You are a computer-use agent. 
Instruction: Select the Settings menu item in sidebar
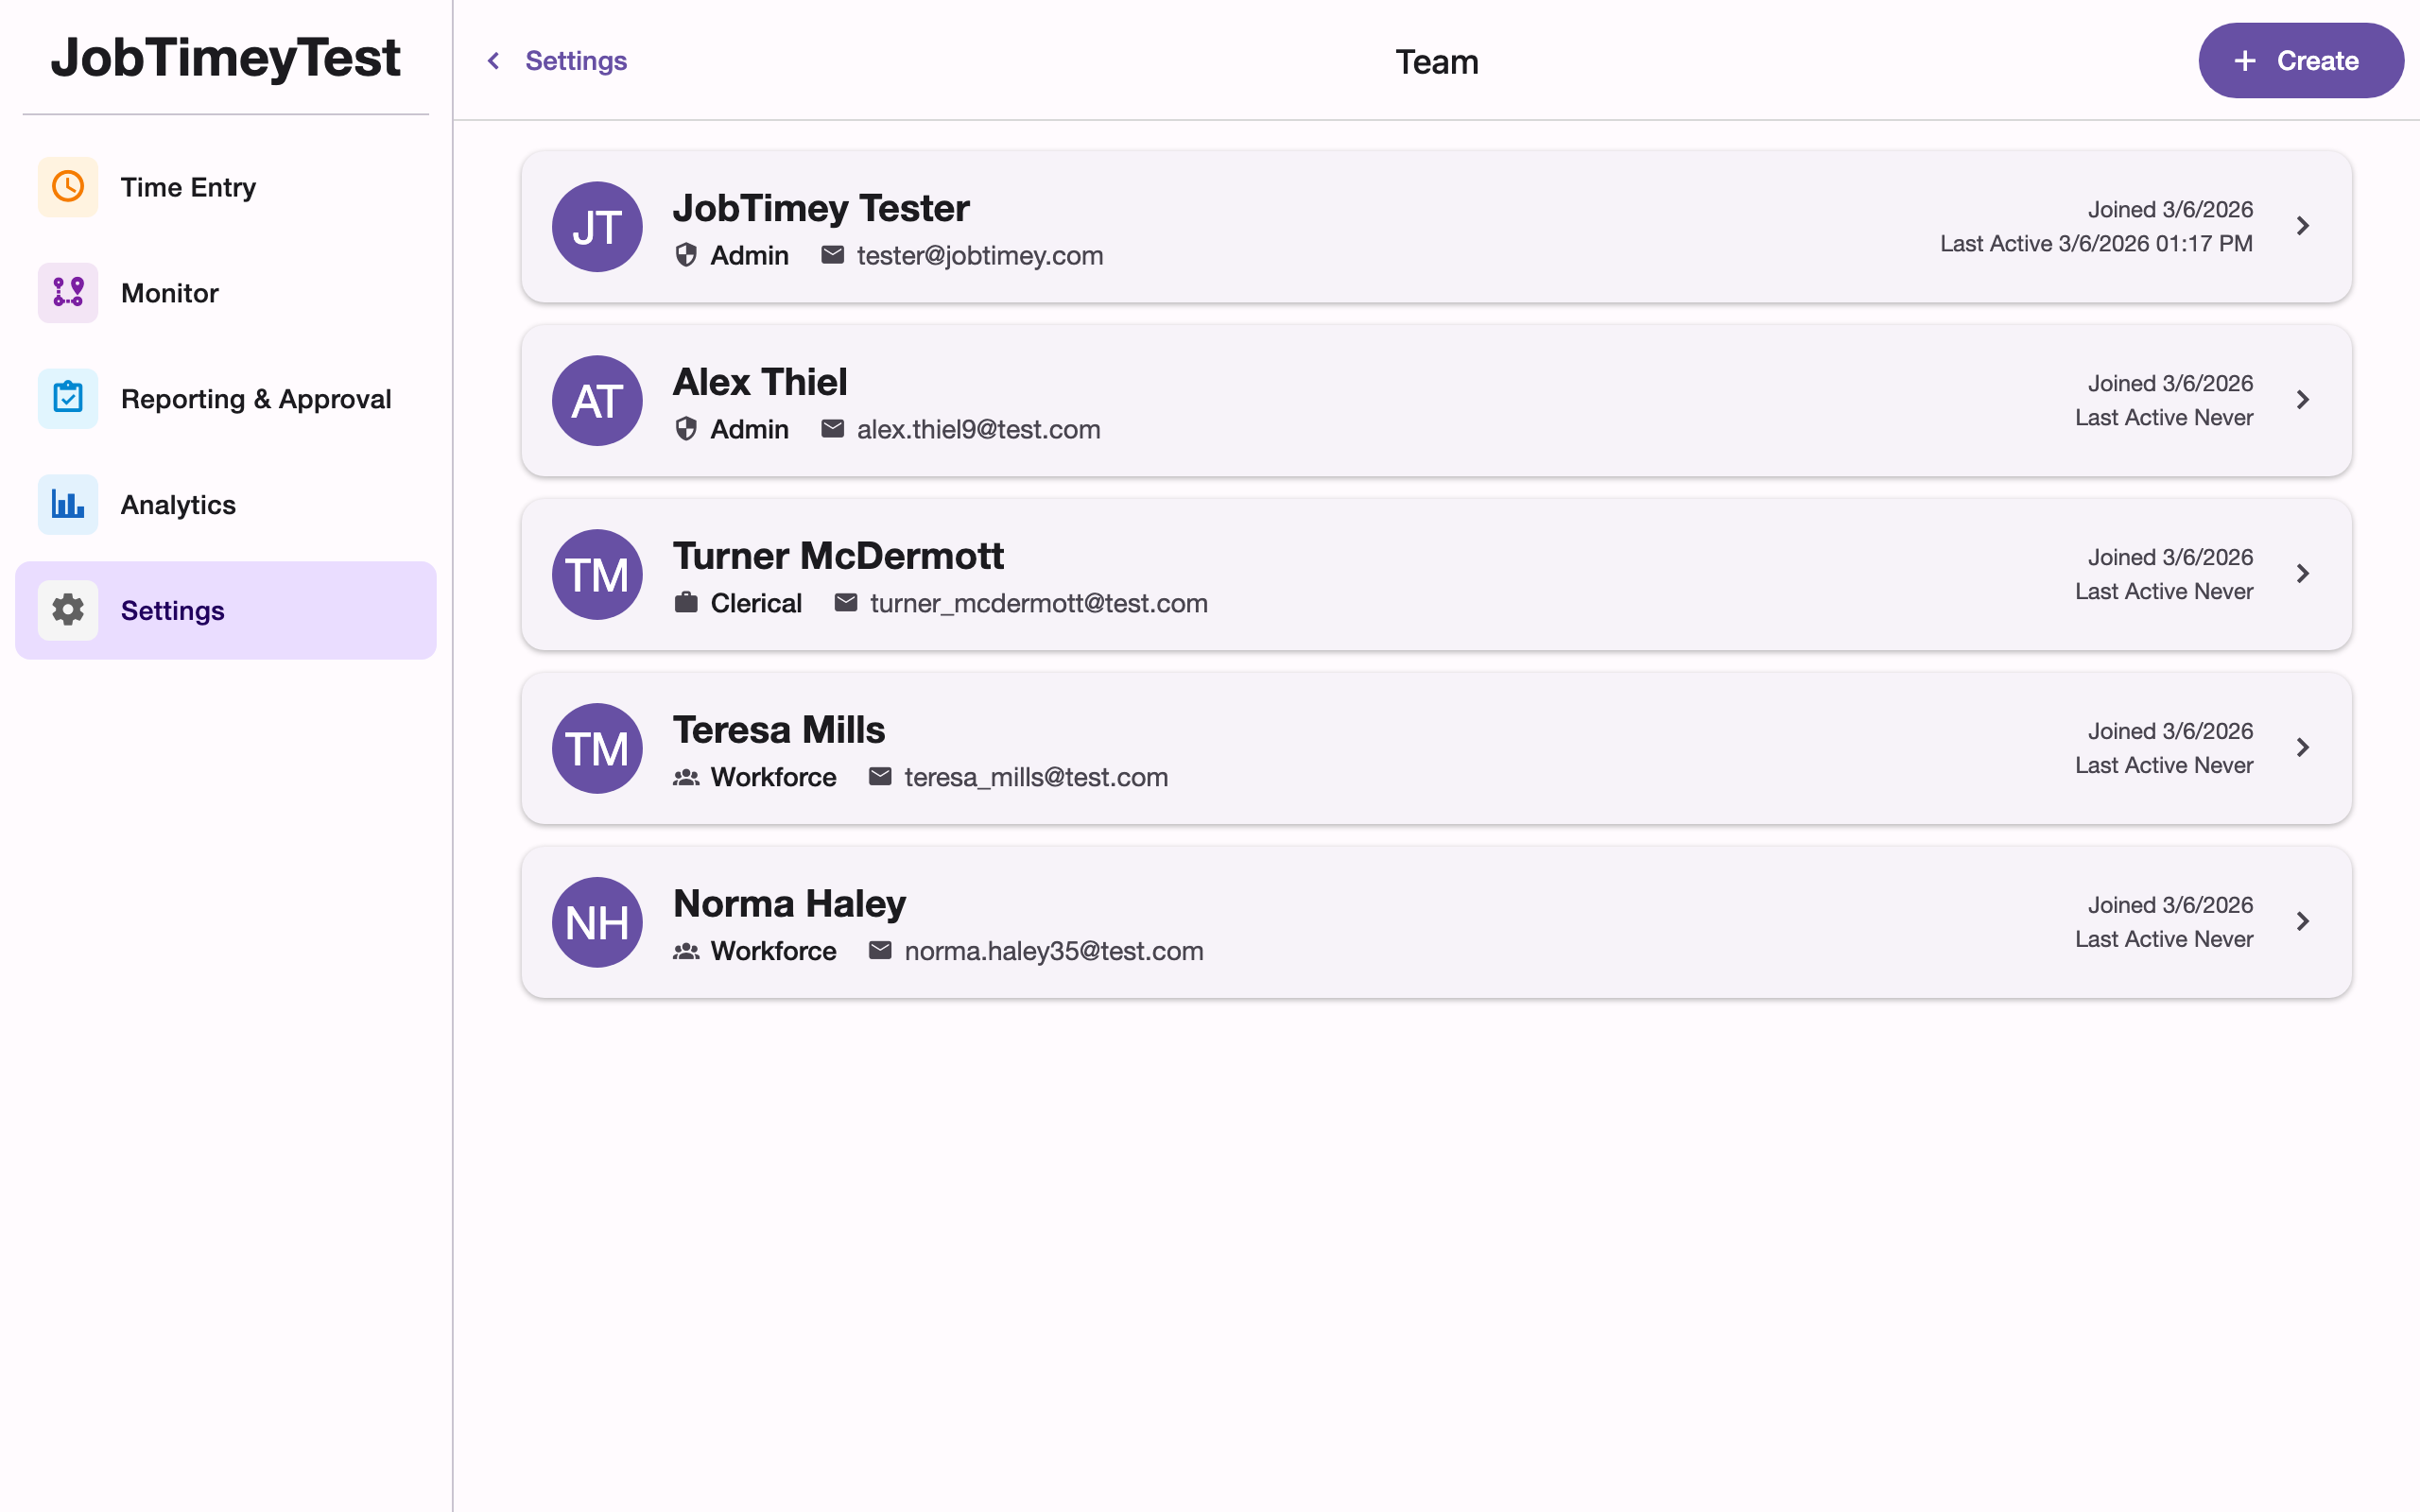coord(172,610)
